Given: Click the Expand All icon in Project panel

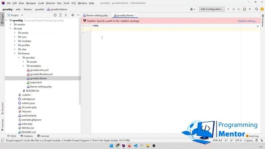Looking at the screenshot, I should click(x=60, y=15).
